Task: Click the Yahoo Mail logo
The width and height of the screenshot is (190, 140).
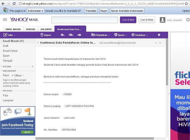Action: (x=24, y=20)
